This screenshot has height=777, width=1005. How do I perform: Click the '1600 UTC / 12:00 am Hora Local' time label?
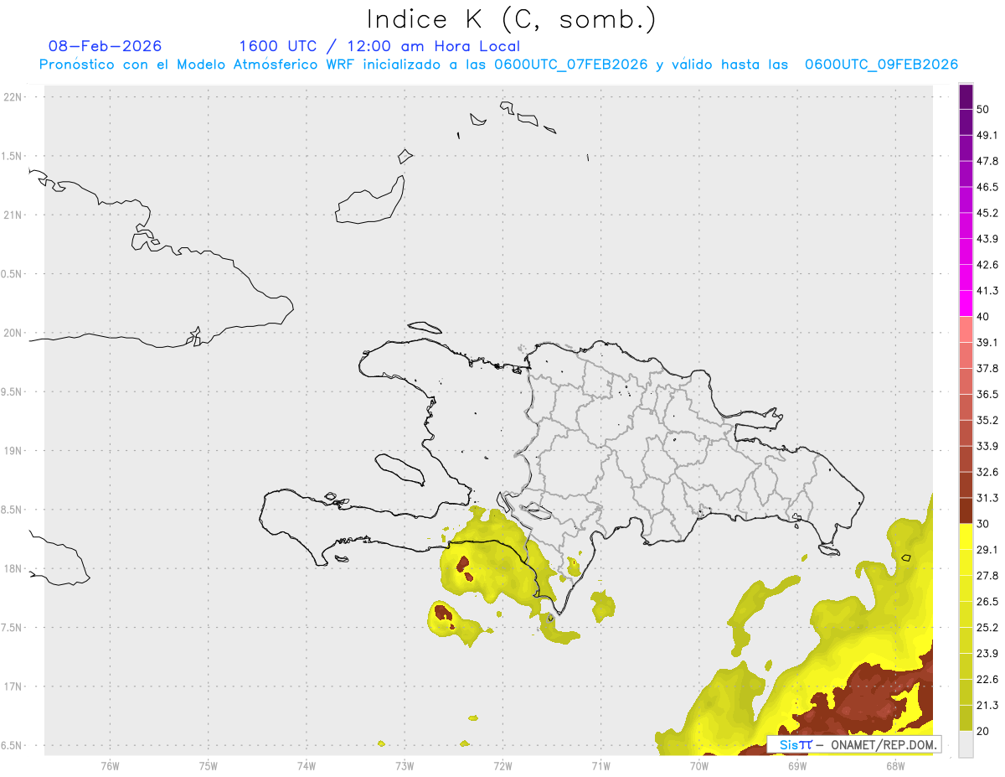pyautogui.click(x=379, y=46)
